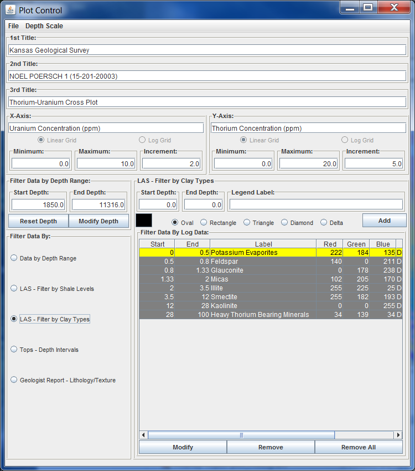Select the Micas row

(x=271, y=279)
